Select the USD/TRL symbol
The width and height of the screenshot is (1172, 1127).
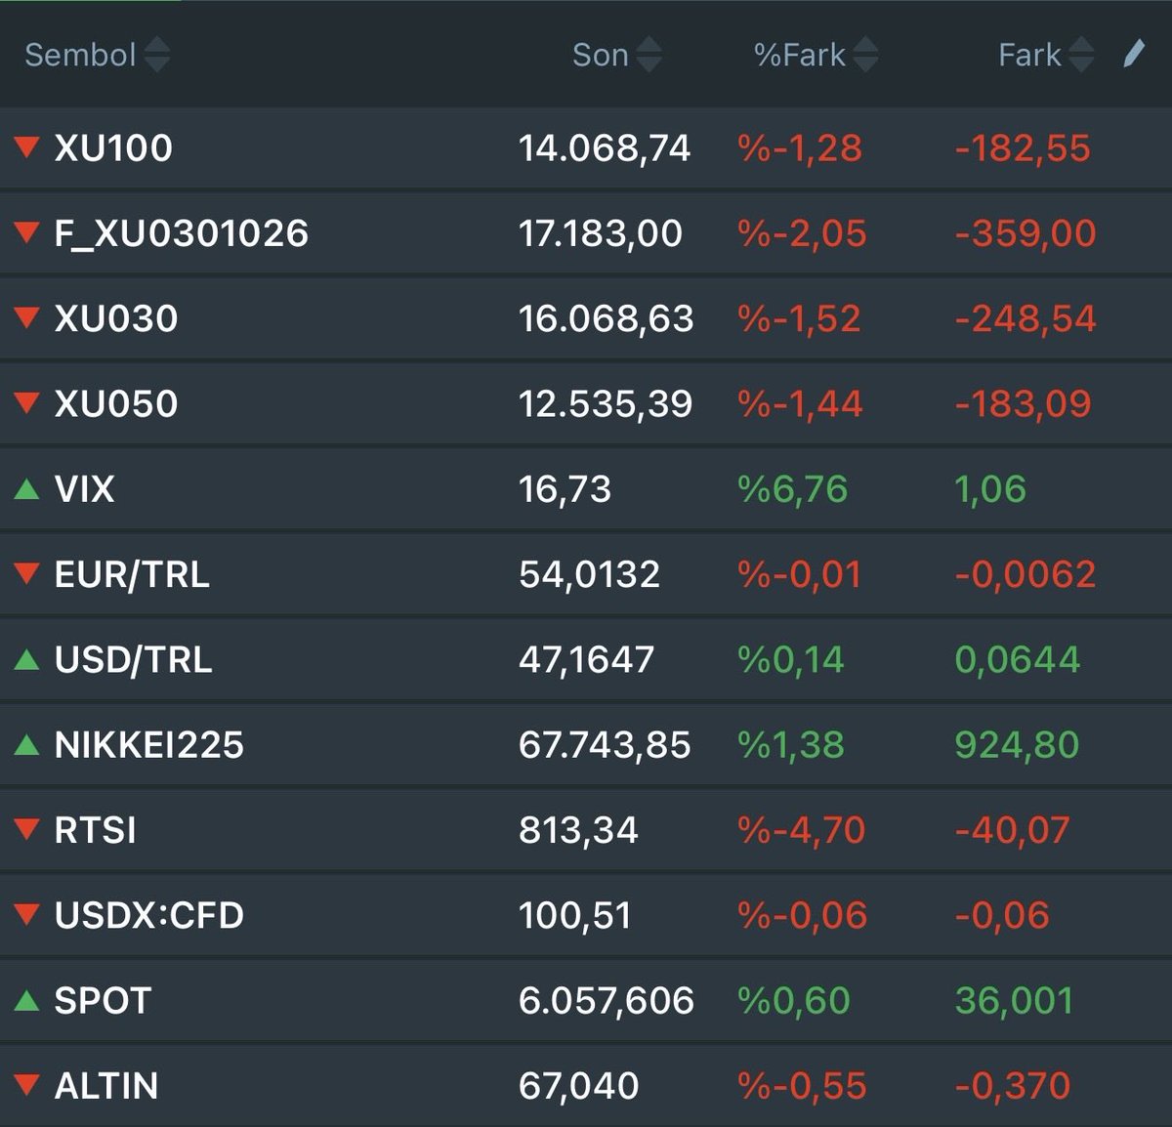(x=133, y=659)
